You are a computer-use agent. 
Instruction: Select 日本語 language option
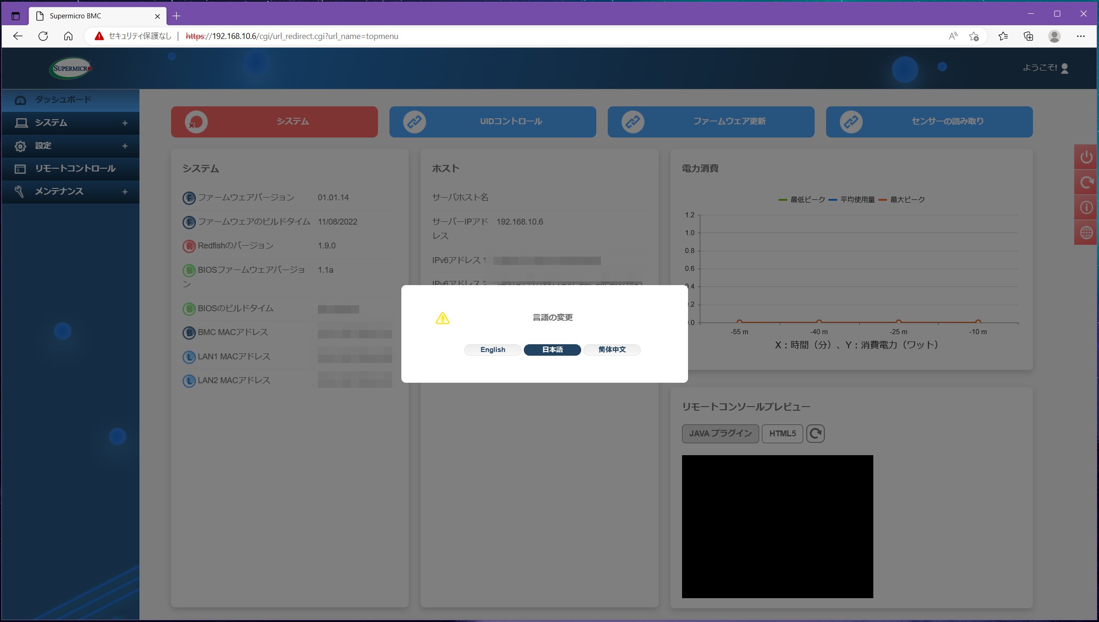pyautogui.click(x=552, y=350)
